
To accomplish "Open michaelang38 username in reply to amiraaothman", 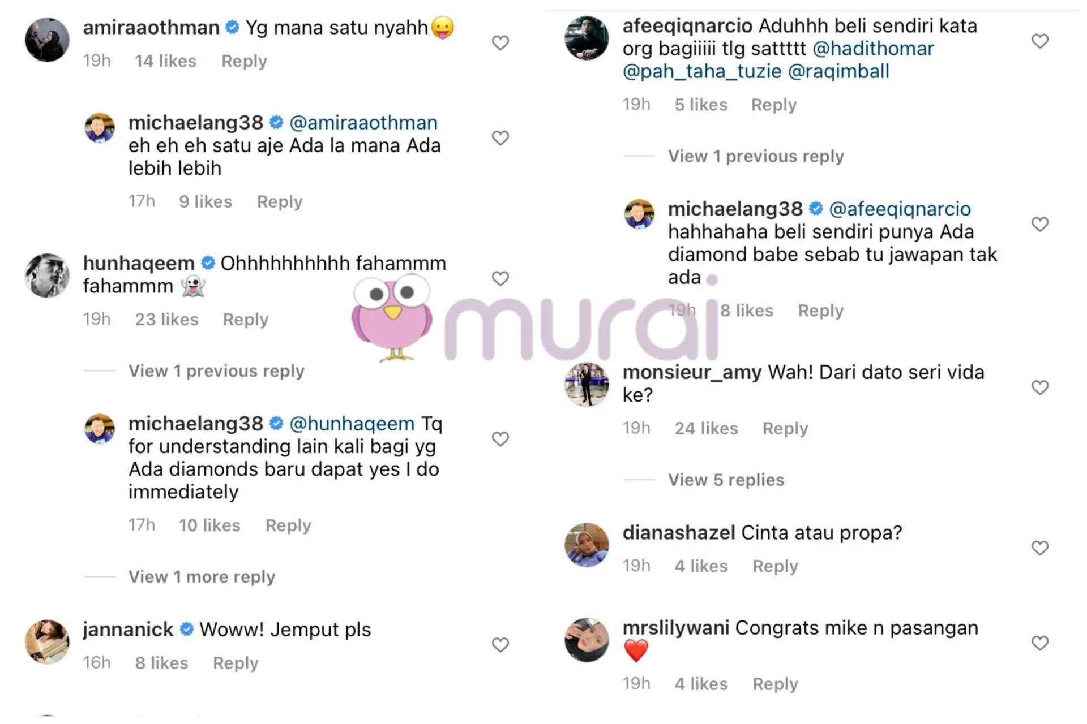I will (196, 123).
